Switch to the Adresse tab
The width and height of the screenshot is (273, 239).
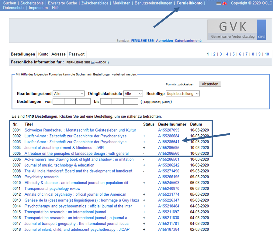(x=58, y=54)
